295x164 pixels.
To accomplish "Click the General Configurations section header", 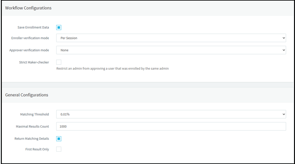I will pos(27,95).
